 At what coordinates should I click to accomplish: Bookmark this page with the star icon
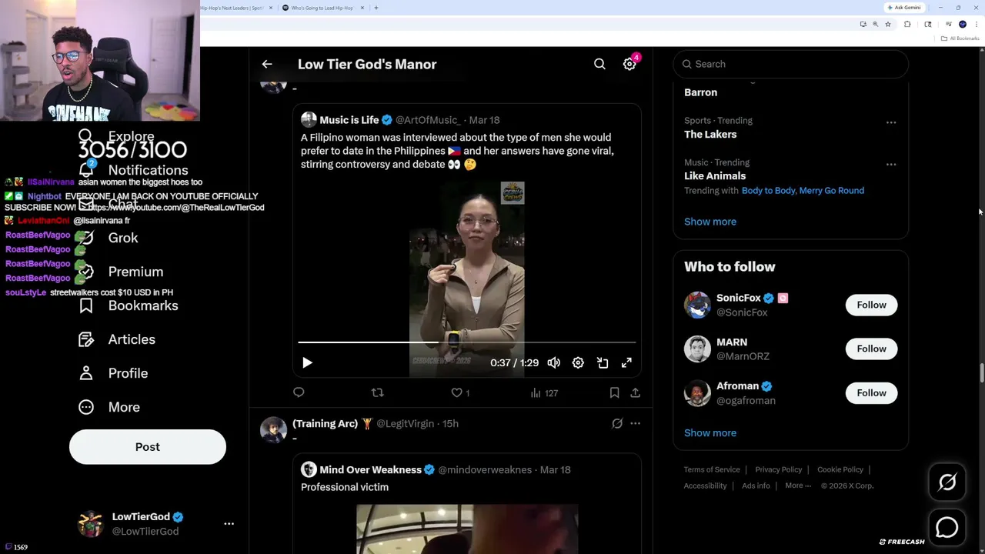pyautogui.click(x=887, y=24)
